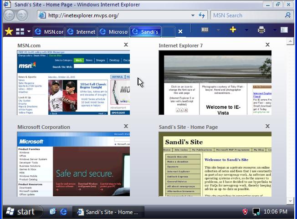Open the Sandi's Site page thumbnail
This screenshot has width=297, height=219.
pyautogui.click(x=215, y=164)
